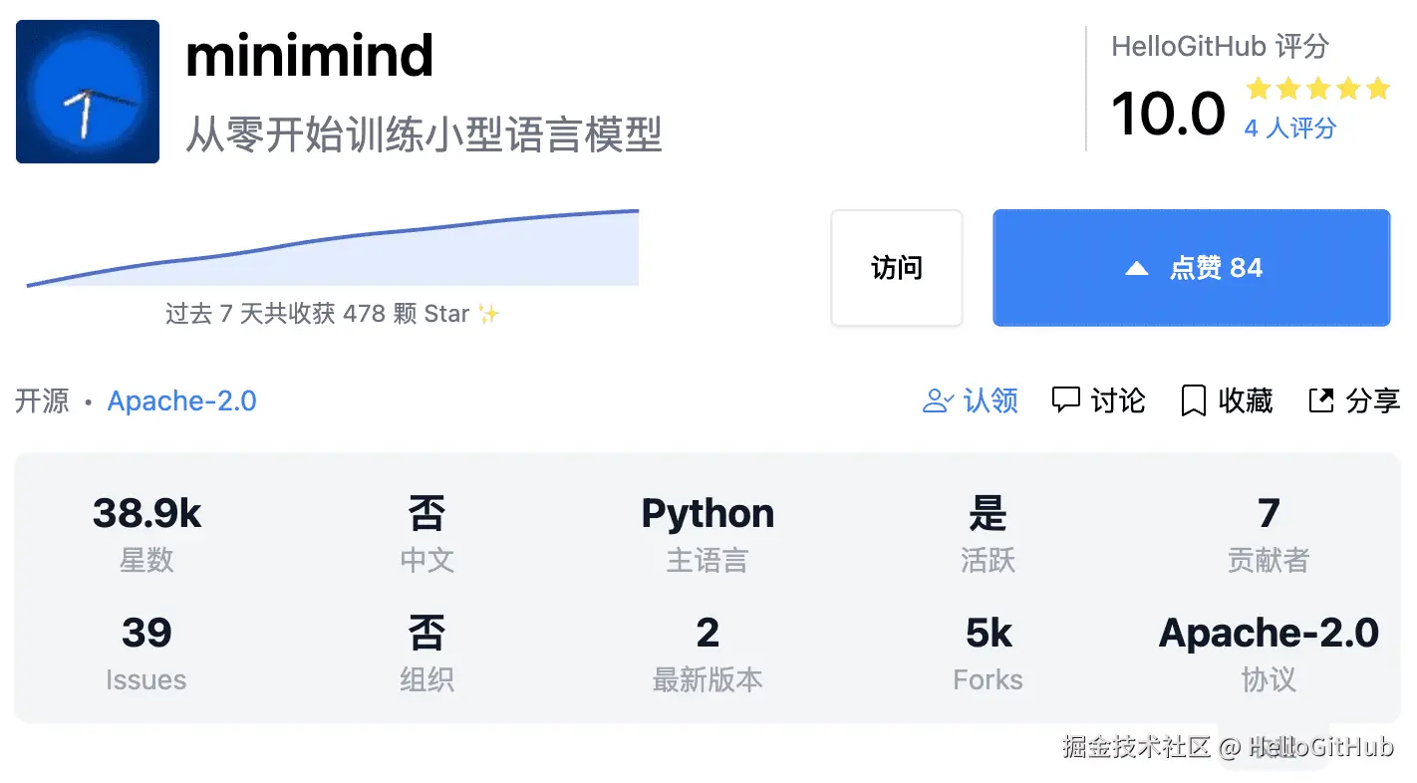Click the fifth rating star
This screenshot has height=783, width=1417.
1378,90
